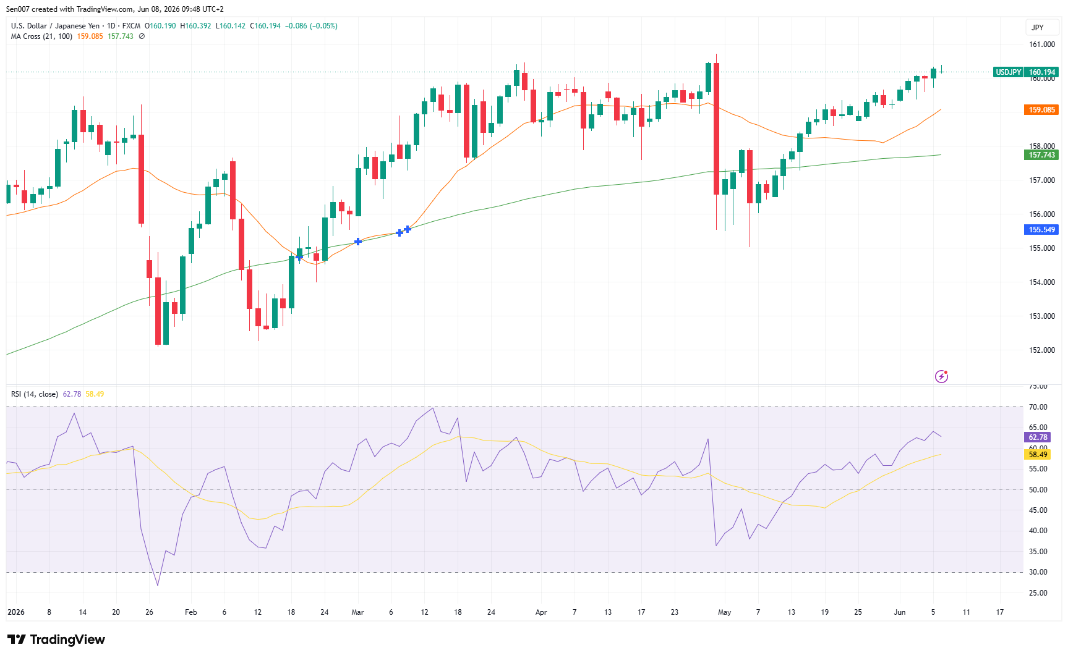Click the high value H160.392
The height and width of the screenshot is (658, 1068).
point(196,26)
